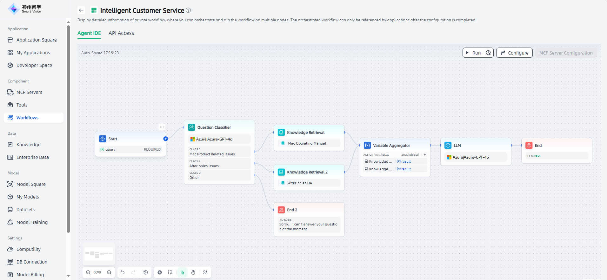Organize nodes with the layout icon
The height and width of the screenshot is (280, 607).
click(x=205, y=272)
